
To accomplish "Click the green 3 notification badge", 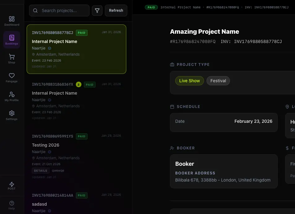I will point(78,84).
